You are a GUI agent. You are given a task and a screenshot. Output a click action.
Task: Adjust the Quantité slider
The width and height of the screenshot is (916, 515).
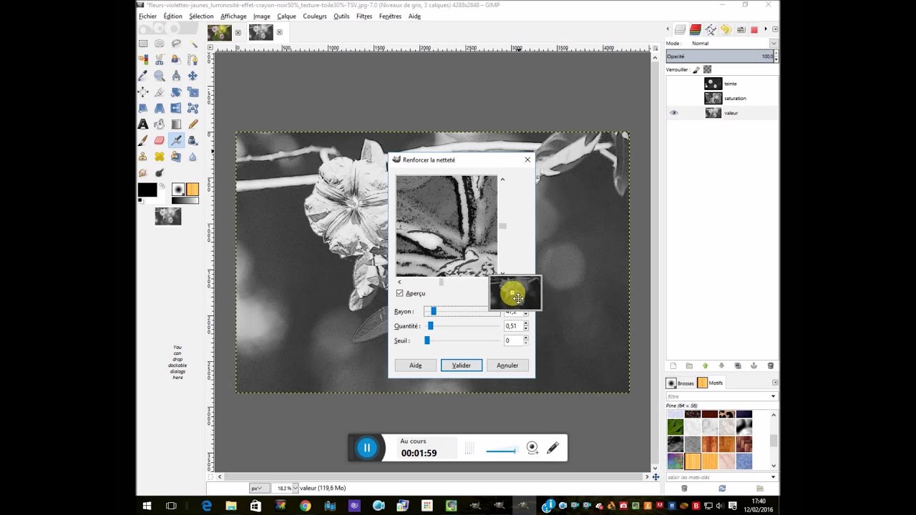[x=462, y=326]
